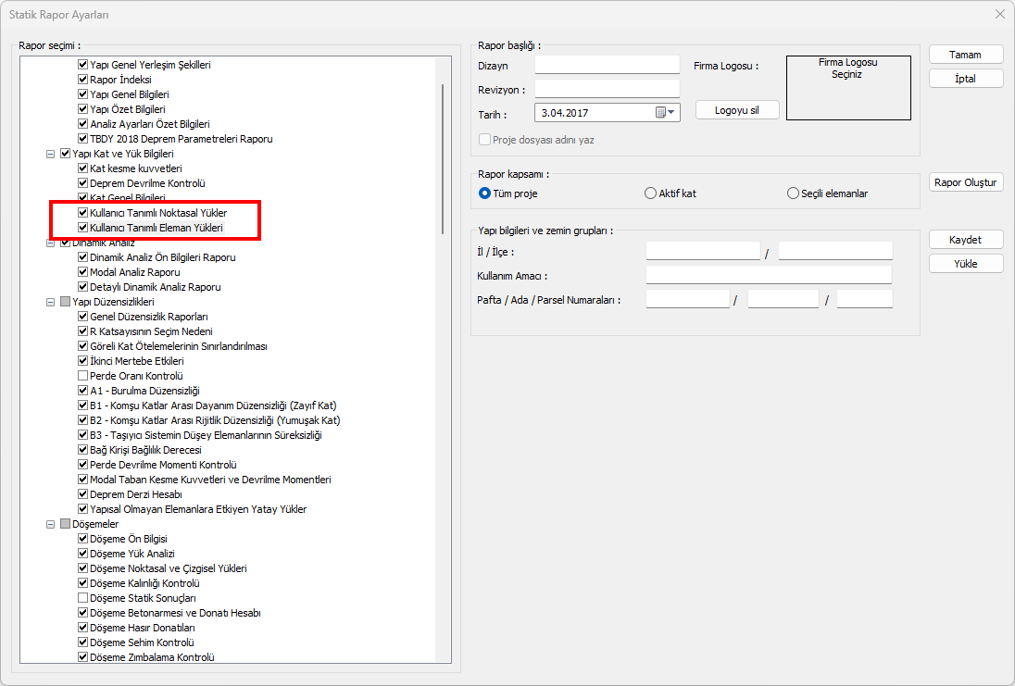Uncheck Kullanıcı Tanımlı Noktasal Yükler
This screenshot has width=1015, height=686.
pyautogui.click(x=82, y=213)
